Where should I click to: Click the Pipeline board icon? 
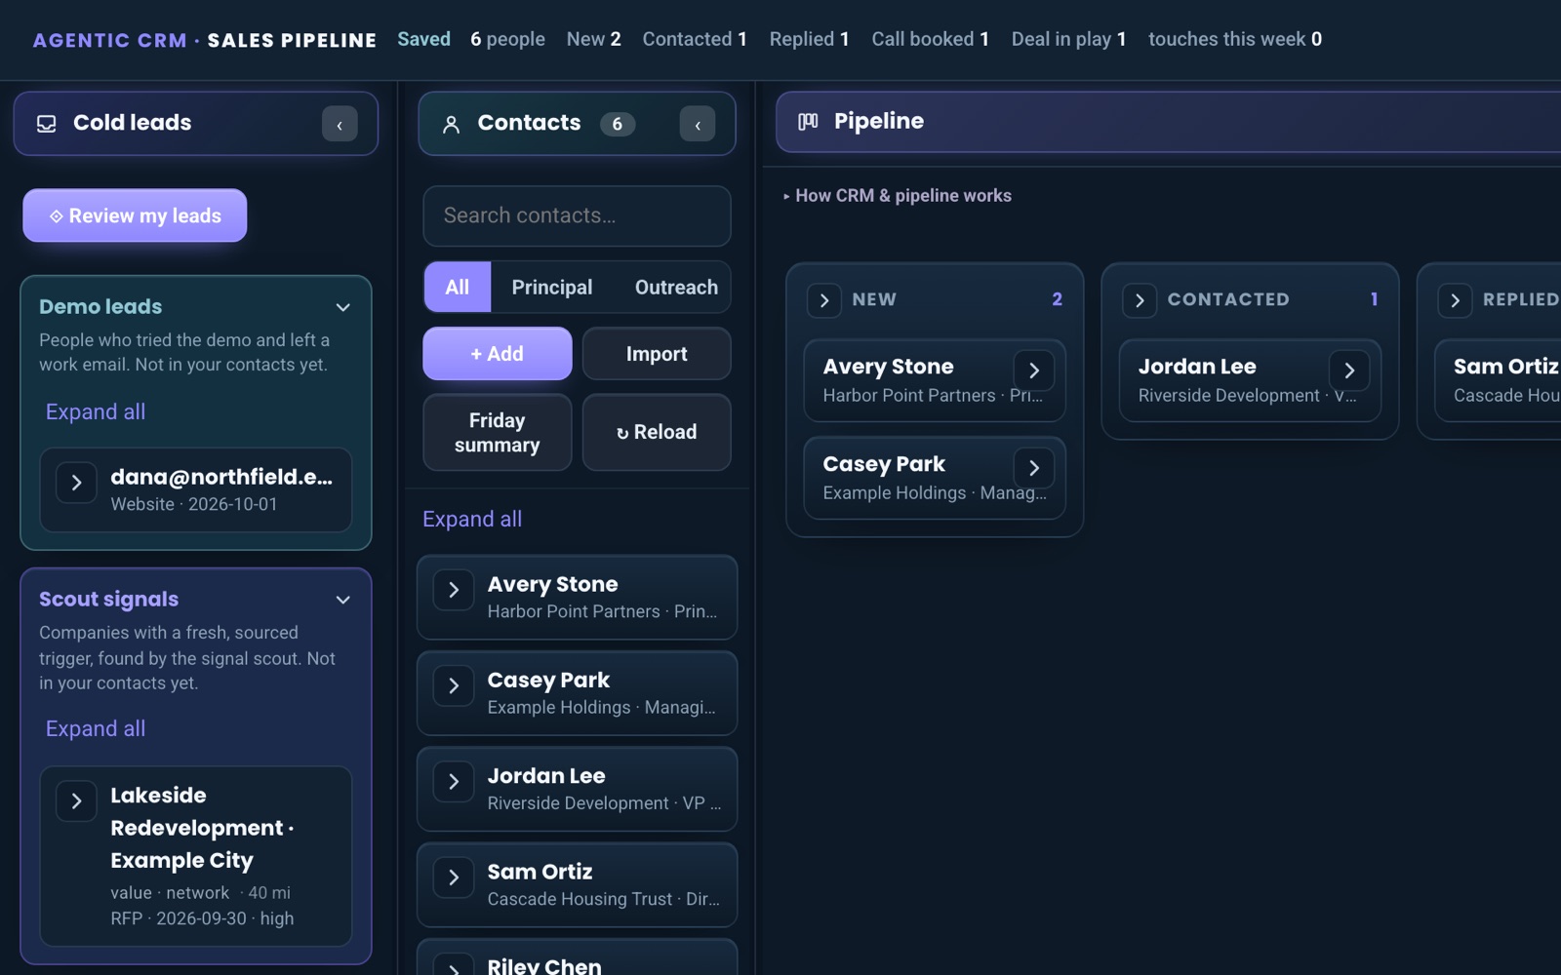(x=808, y=122)
